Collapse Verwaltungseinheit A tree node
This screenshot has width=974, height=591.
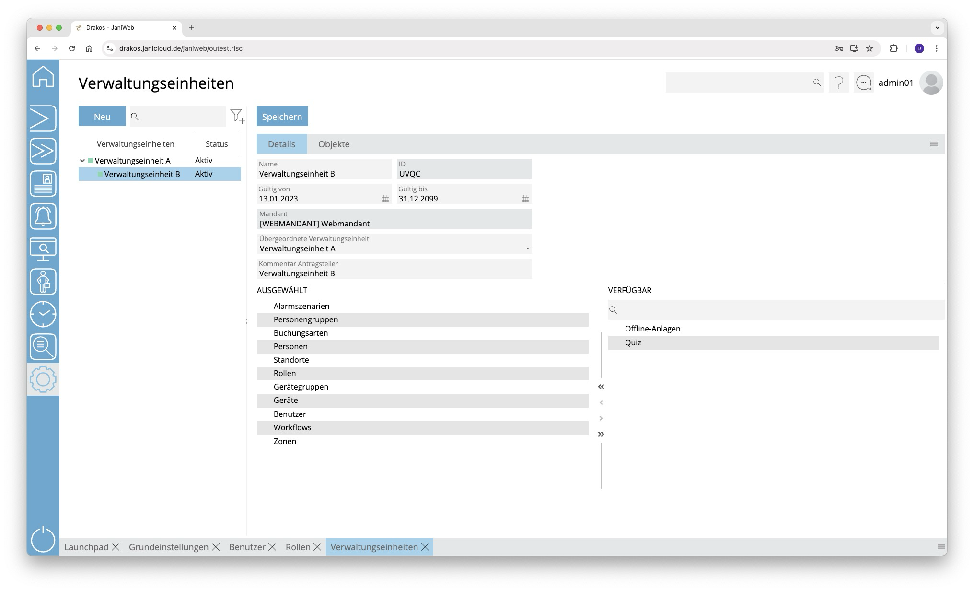coord(82,161)
